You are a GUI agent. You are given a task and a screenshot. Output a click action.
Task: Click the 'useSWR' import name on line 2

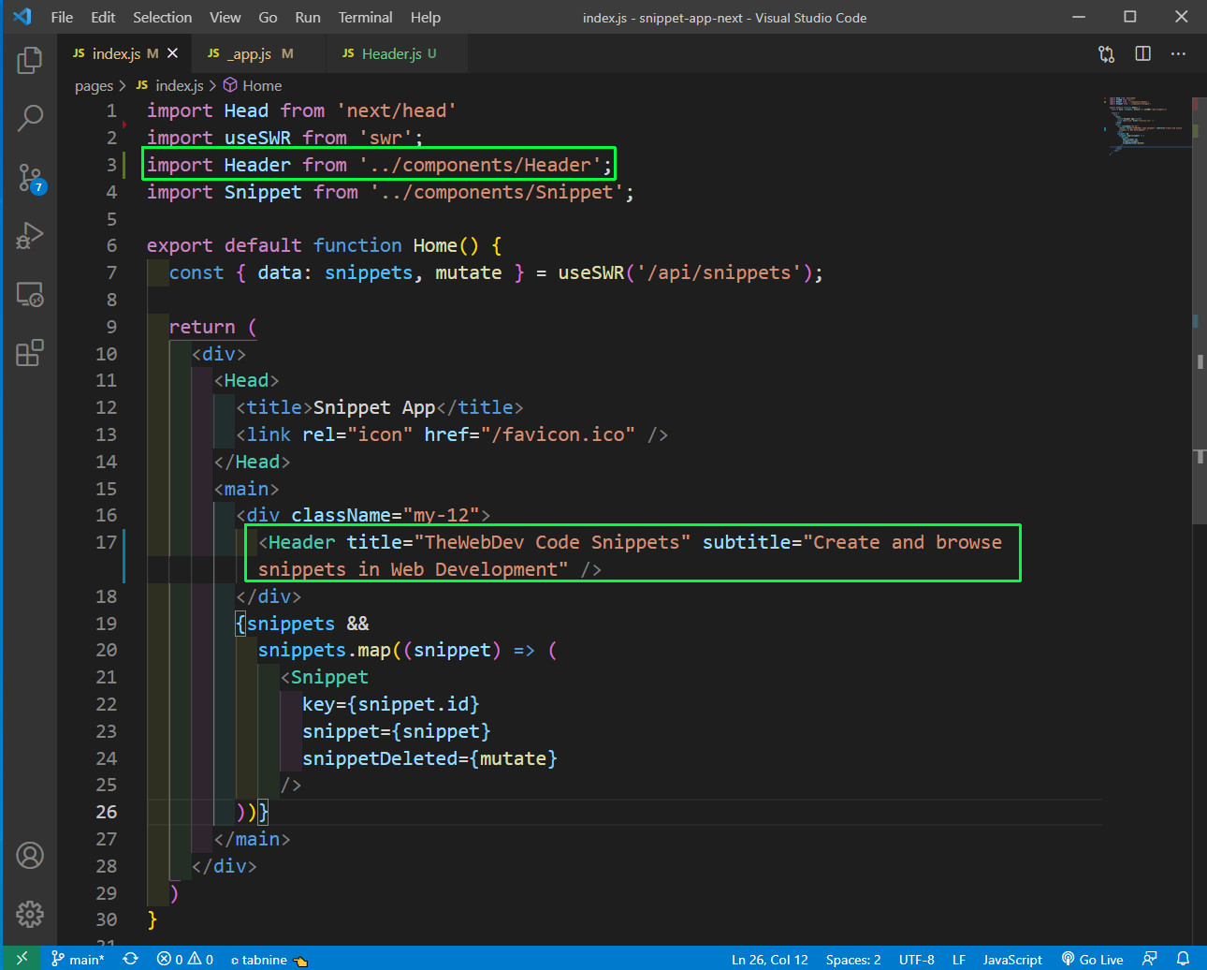tap(257, 138)
